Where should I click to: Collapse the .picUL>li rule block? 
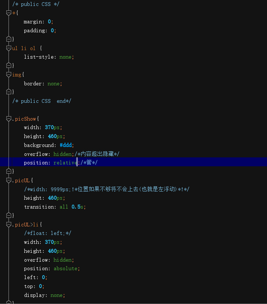coord(9,225)
